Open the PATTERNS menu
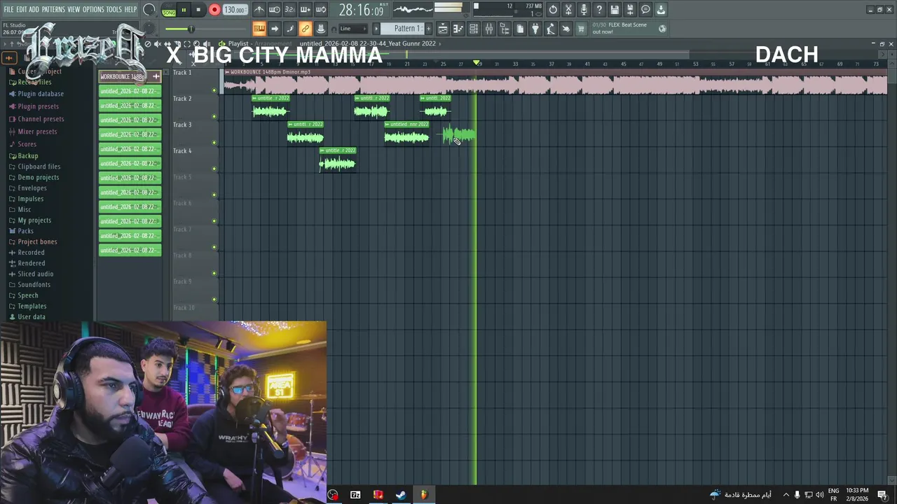The image size is (897, 504). [53, 10]
